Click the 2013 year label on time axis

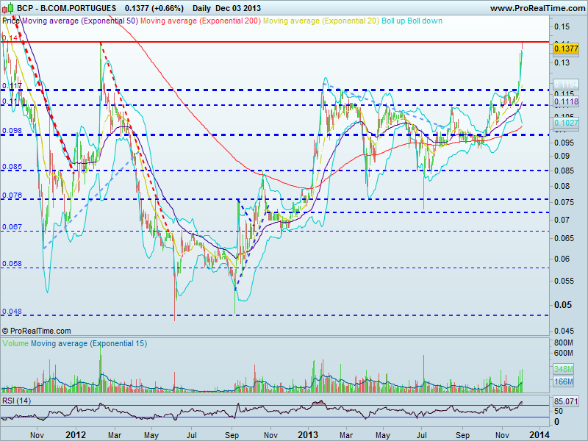point(308,435)
